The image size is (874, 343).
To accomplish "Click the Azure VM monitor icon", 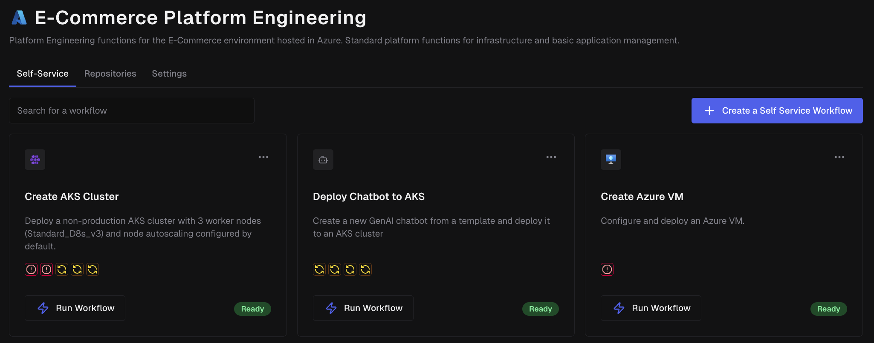I will click(x=611, y=160).
